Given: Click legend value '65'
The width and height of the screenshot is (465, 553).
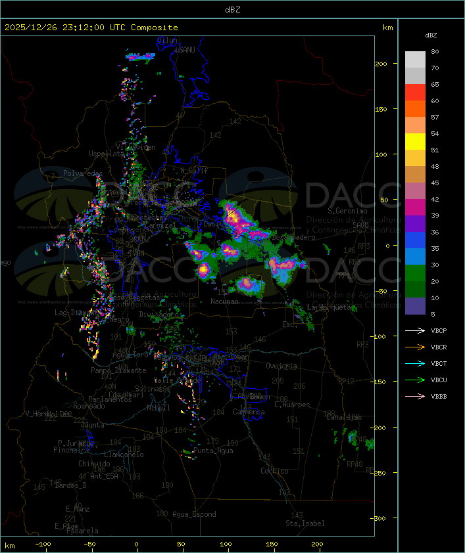Looking at the screenshot, I should click(435, 84).
